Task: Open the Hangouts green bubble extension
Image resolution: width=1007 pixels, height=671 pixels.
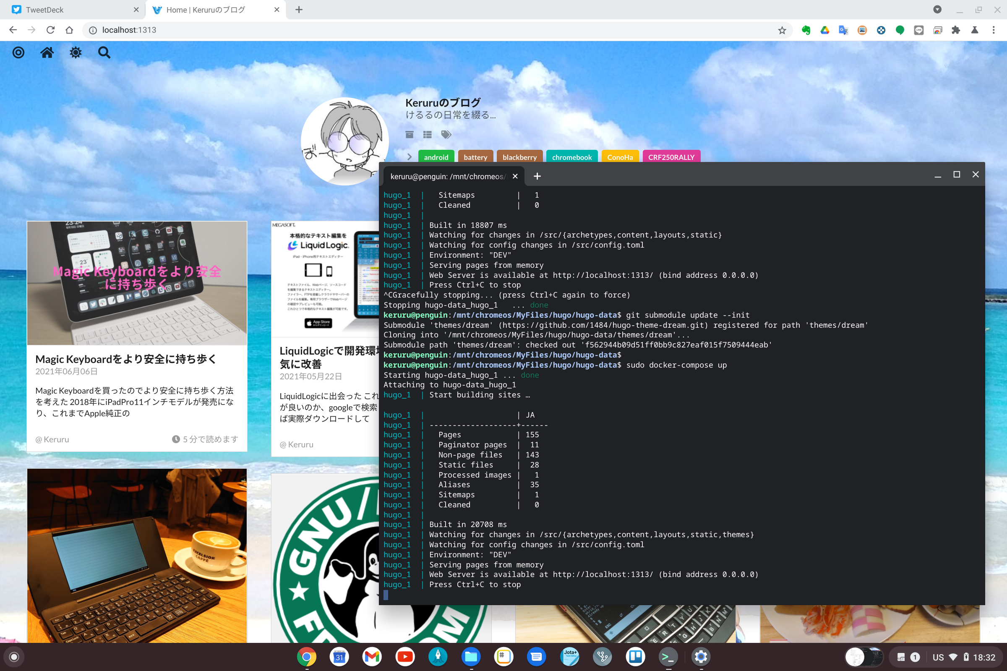Action: click(x=900, y=30)
